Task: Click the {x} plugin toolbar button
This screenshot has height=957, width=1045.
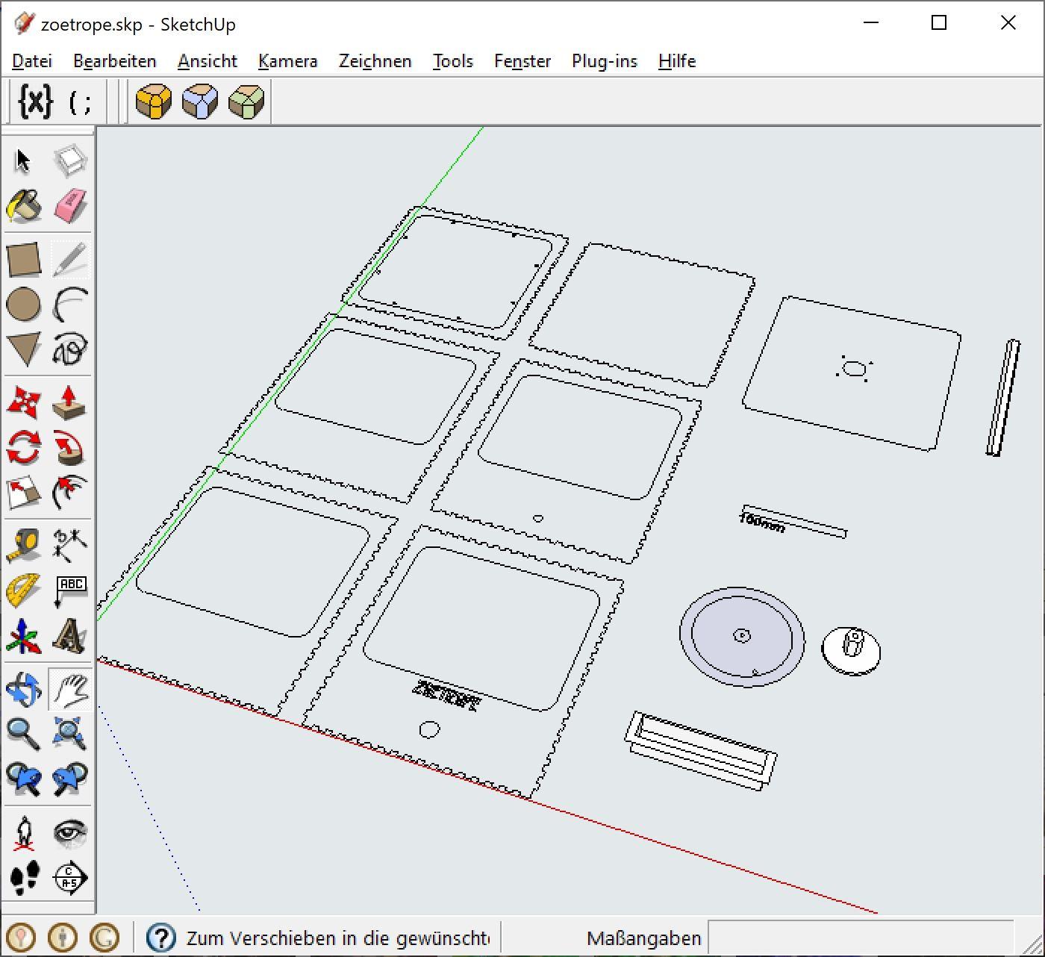Action: 35,101
